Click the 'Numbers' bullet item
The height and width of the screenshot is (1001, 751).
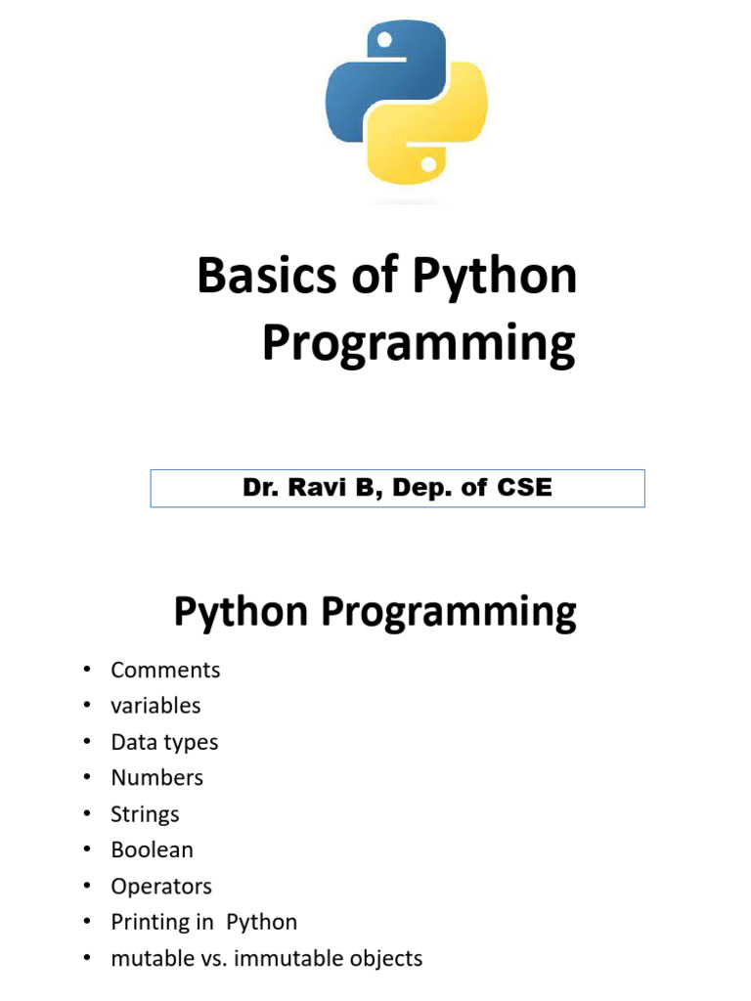pos(157,777)
